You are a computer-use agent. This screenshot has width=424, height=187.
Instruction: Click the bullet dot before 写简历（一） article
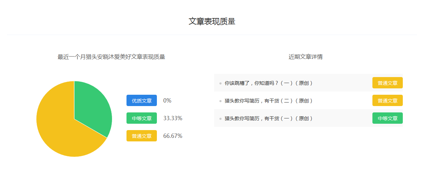coord(220,119)
